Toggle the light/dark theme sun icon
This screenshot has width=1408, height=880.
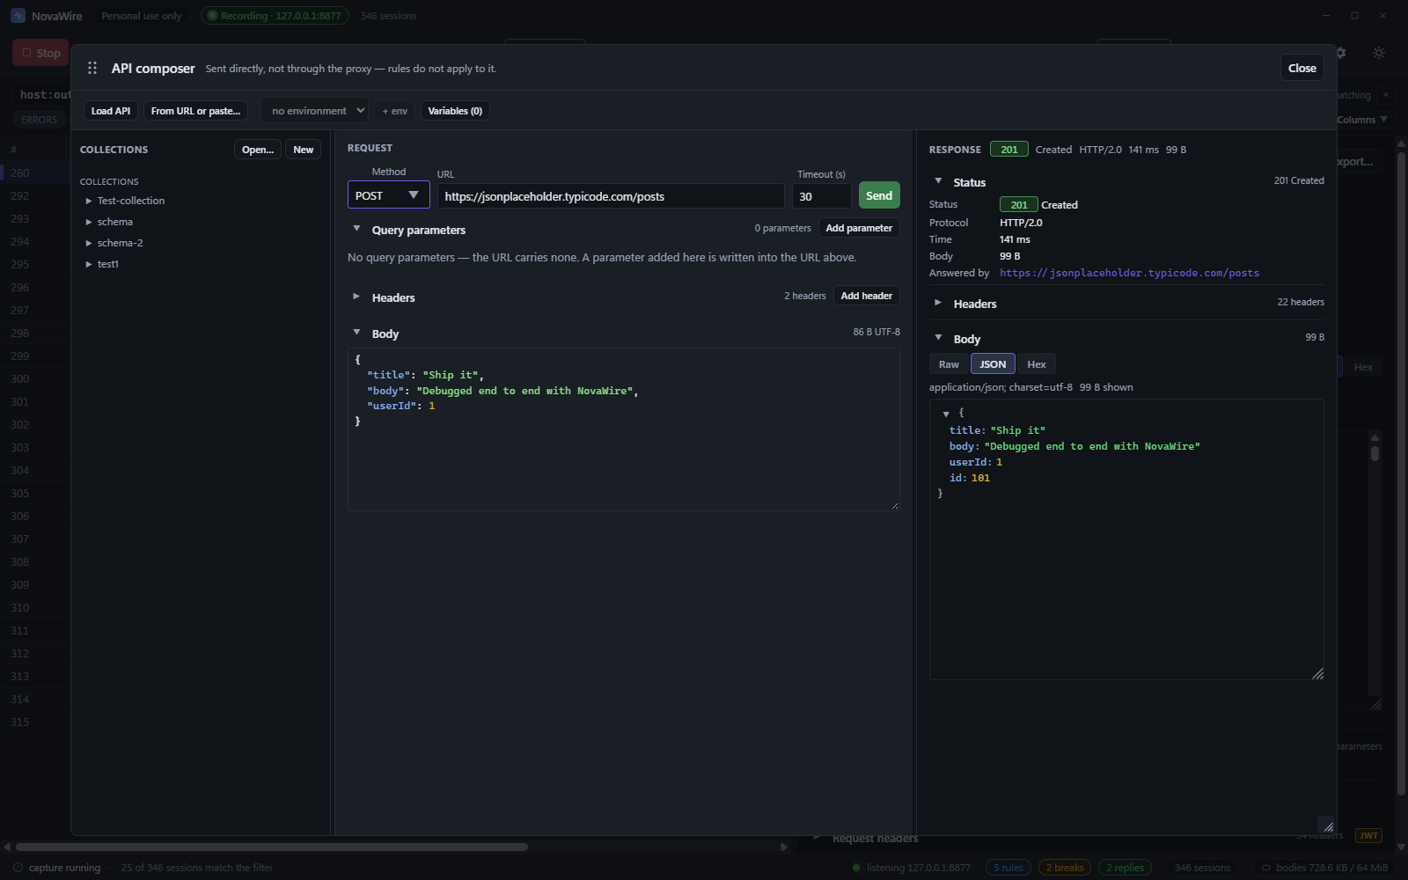point(1379,53)
